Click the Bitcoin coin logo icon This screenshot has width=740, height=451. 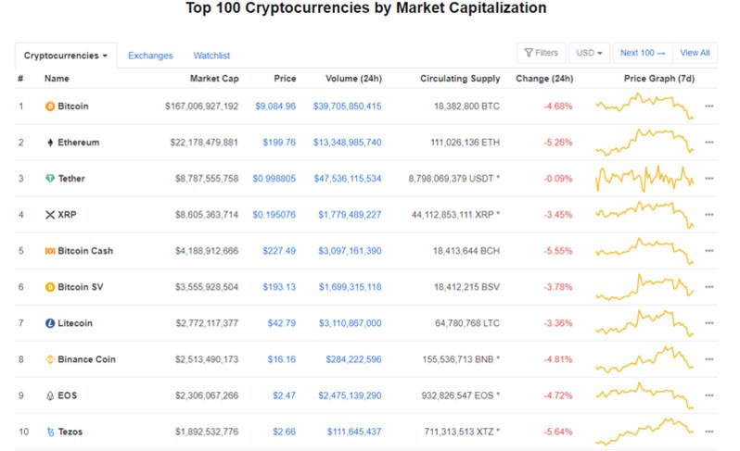(x=50, y=106)
